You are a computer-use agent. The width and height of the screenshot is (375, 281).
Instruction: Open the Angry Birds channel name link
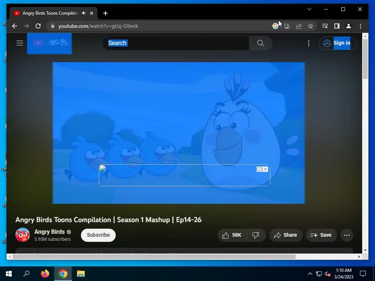click(x=49, y=232)
